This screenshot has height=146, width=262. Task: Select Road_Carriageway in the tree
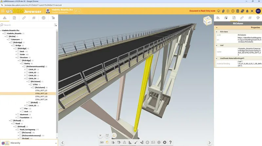tap(28, 130)
